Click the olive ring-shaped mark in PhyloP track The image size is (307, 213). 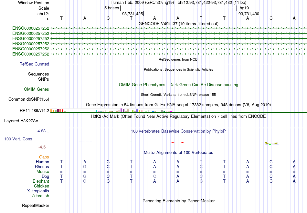click(x=271, y=143)
